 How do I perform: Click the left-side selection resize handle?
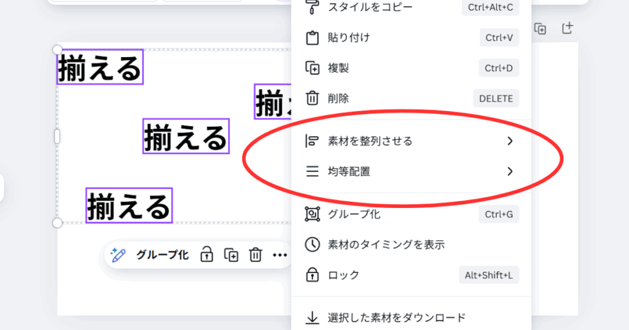point(57,136)
